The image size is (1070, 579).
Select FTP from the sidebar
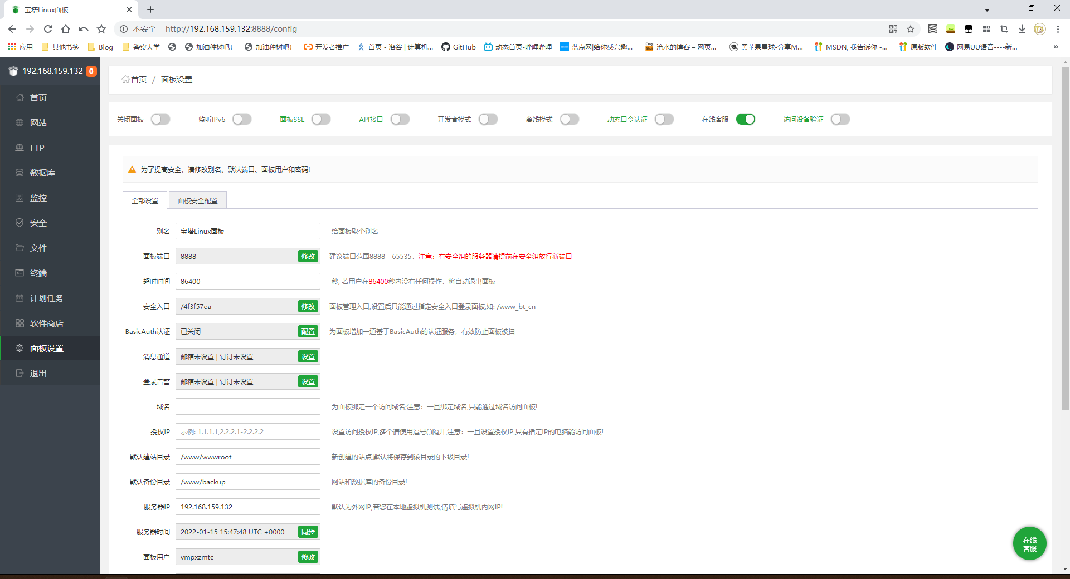click(x=37, y=148)
